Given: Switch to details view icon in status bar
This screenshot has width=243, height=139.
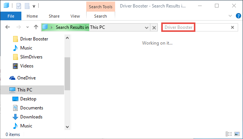Looking at the screenshot, I should pyautogui.click(x=229, y=134).
